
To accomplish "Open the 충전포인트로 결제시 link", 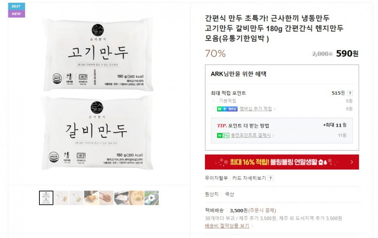I will point(251,135).
